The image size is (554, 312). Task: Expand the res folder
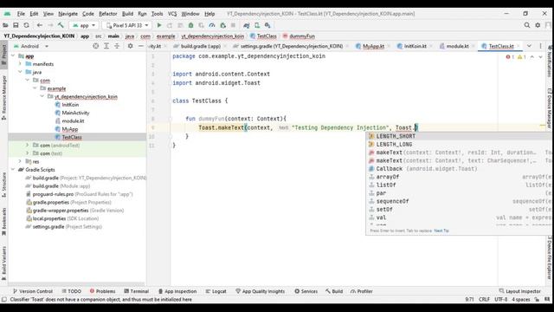click(x=20, y=162)
